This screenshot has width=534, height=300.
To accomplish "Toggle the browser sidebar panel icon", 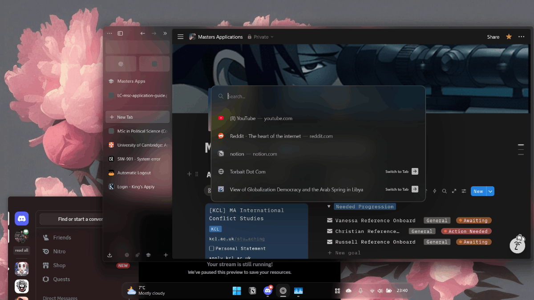I will pos(120,33).
